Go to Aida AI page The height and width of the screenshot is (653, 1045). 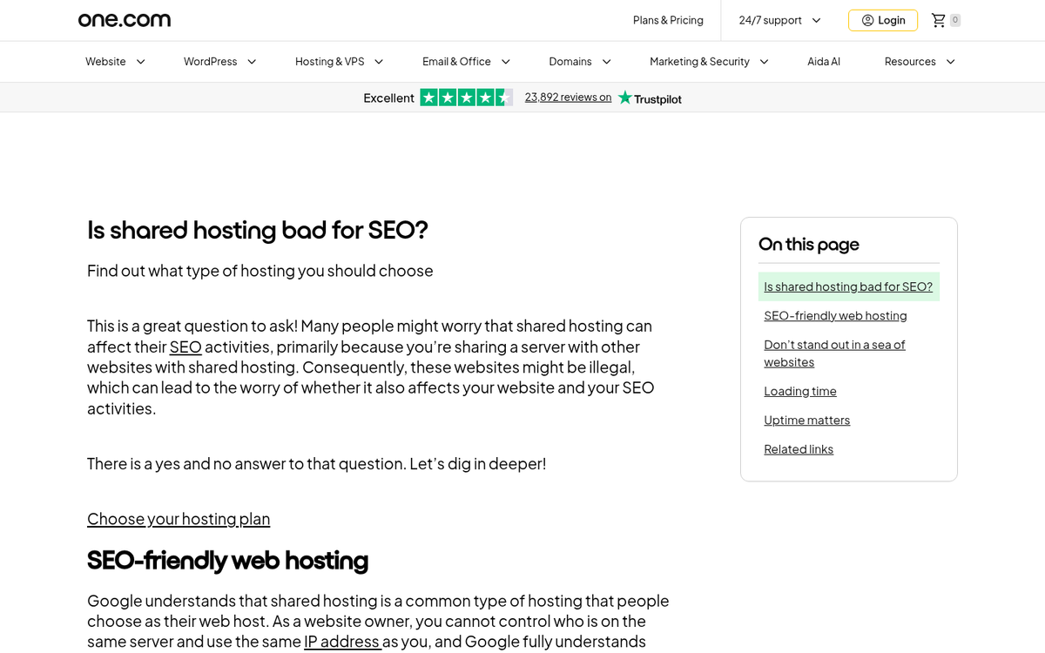(x=823, y=61)
